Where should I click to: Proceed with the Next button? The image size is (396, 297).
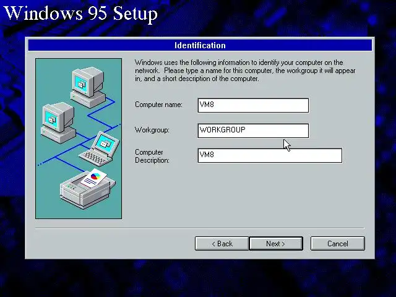[276, 243]
